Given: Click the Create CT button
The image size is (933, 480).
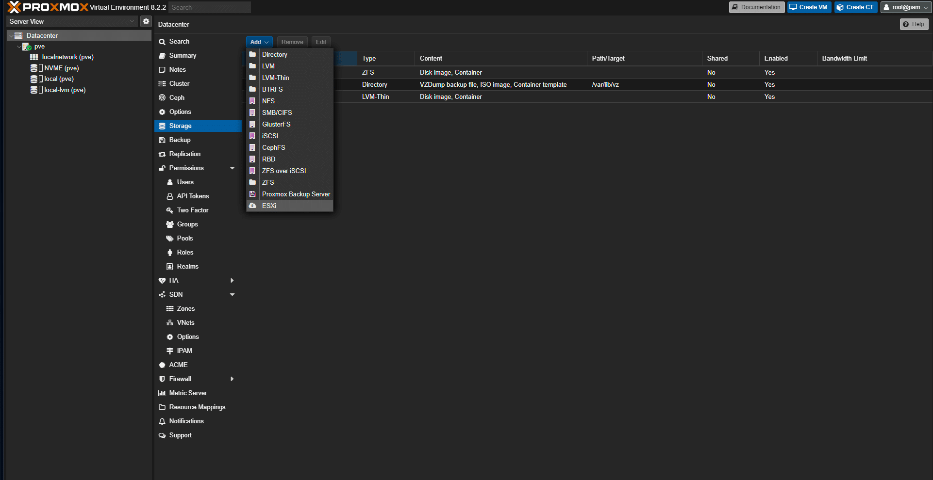Looking at the screenshot, I should [x=855, y=7].
